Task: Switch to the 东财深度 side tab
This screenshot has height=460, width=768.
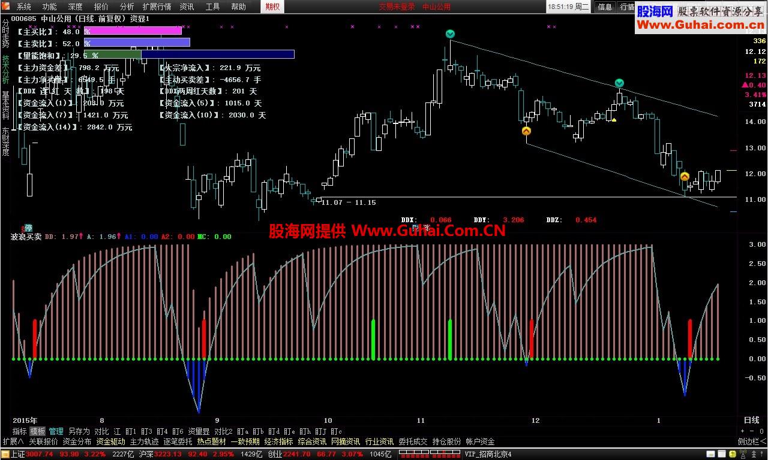Action: [x=5, y=141]
